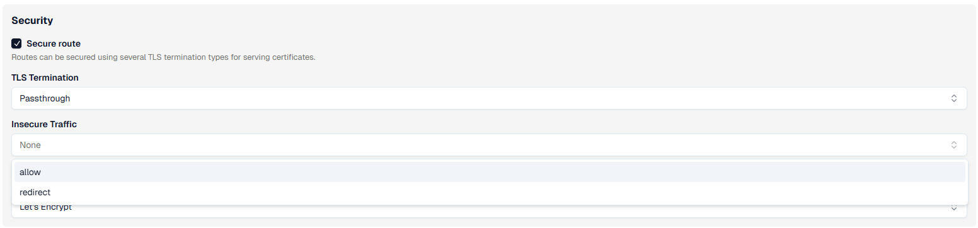This screenshot has height=228, width=978.
Task: Click the up-down chevron on Insecure Traffic field
Action: (x=954, y=145)
